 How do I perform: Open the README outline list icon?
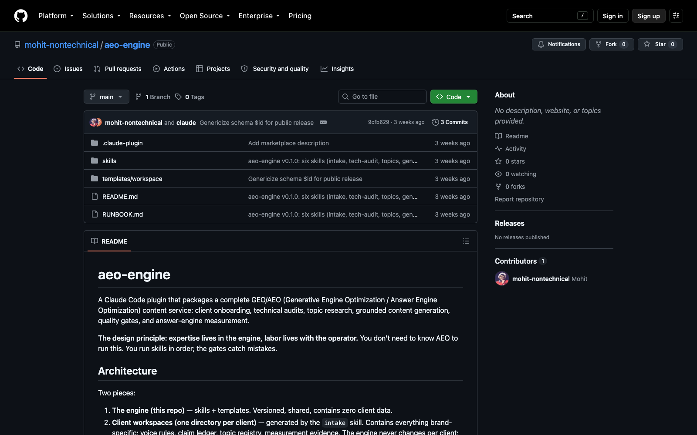(x=466, y=241)
